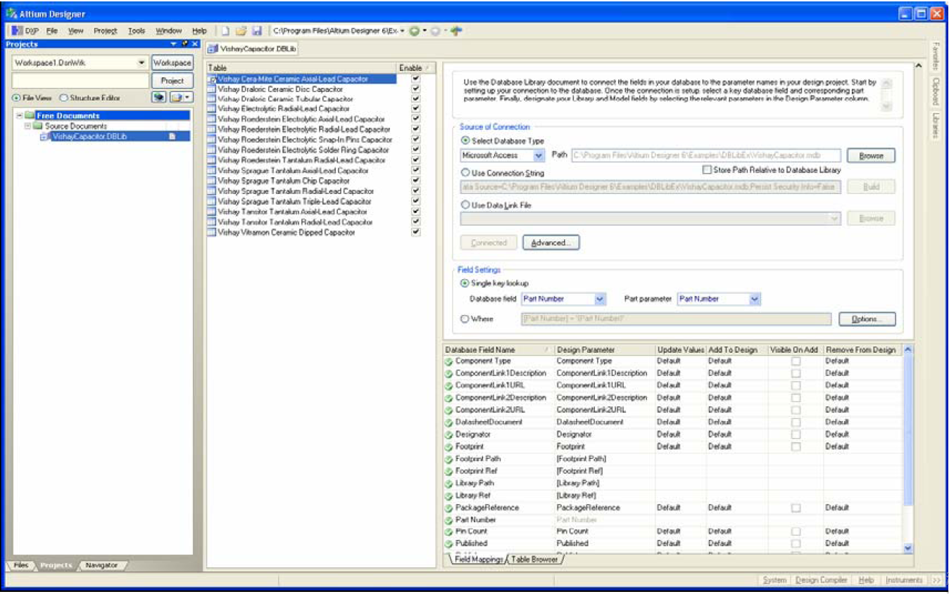
Task: Open the File menu
Action: (51, 31)
